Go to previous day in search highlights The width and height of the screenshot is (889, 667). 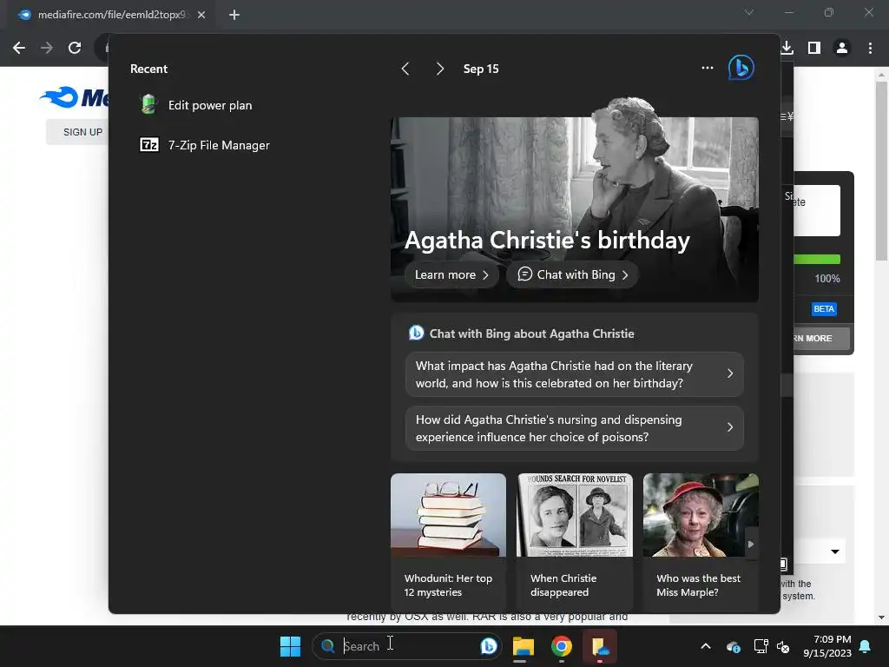pos(405,69)
